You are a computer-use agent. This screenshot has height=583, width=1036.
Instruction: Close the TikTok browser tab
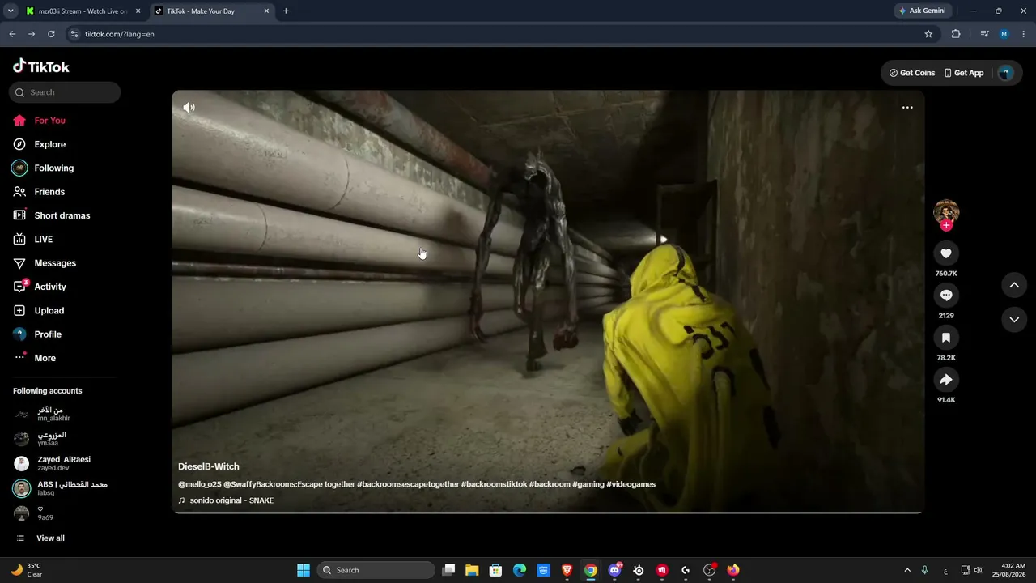click(266, 11)
